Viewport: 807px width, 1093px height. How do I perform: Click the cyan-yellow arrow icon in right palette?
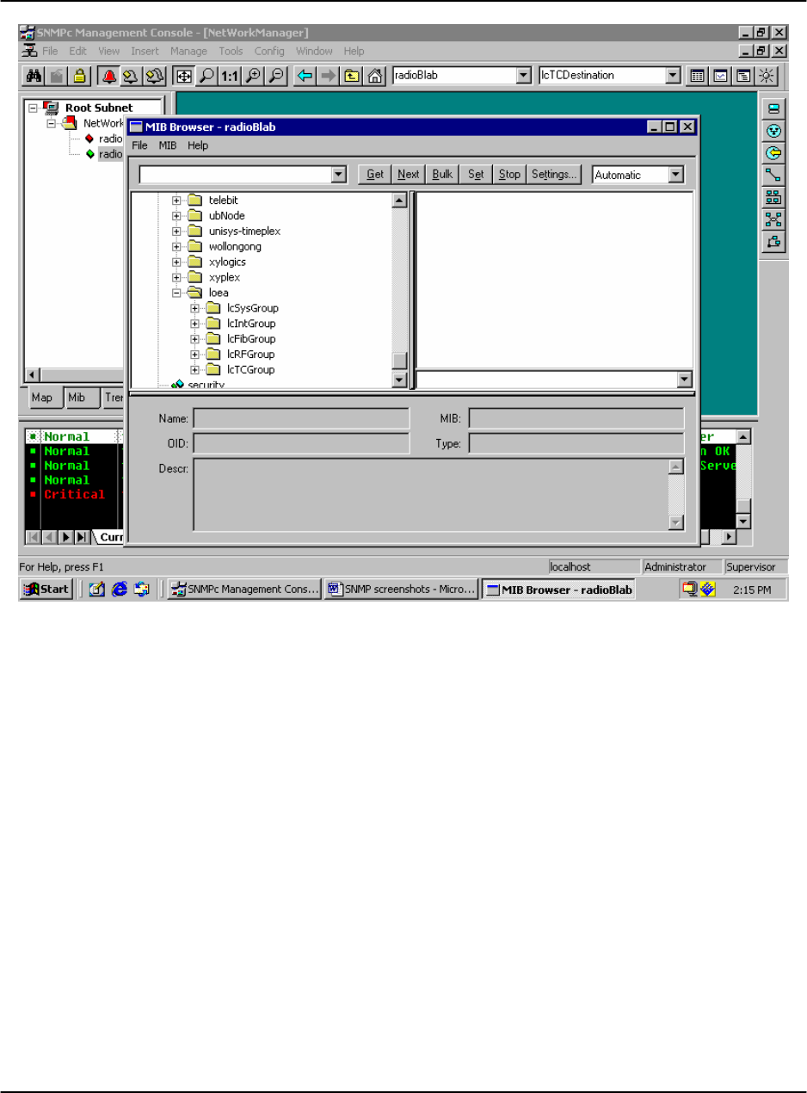(x=773, y=153)
